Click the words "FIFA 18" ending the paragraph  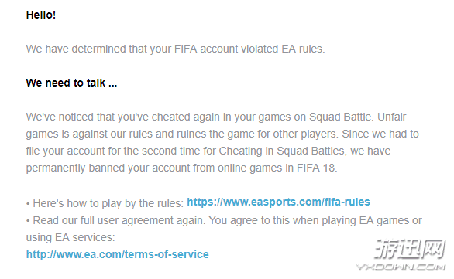click(315, 168)
